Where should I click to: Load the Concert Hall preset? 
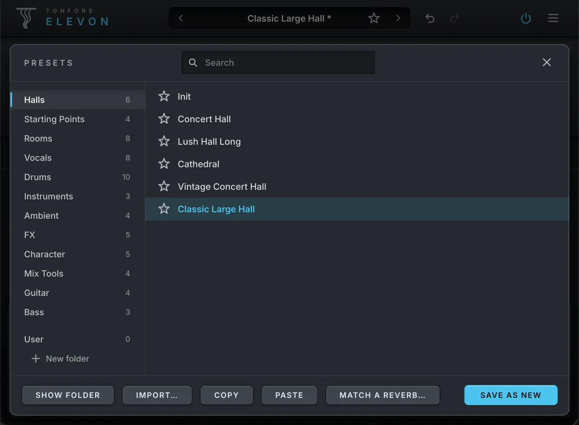357,119
